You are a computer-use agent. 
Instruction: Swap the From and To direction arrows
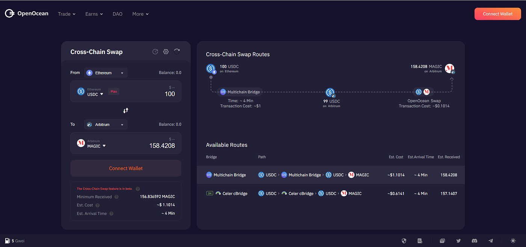126,110
